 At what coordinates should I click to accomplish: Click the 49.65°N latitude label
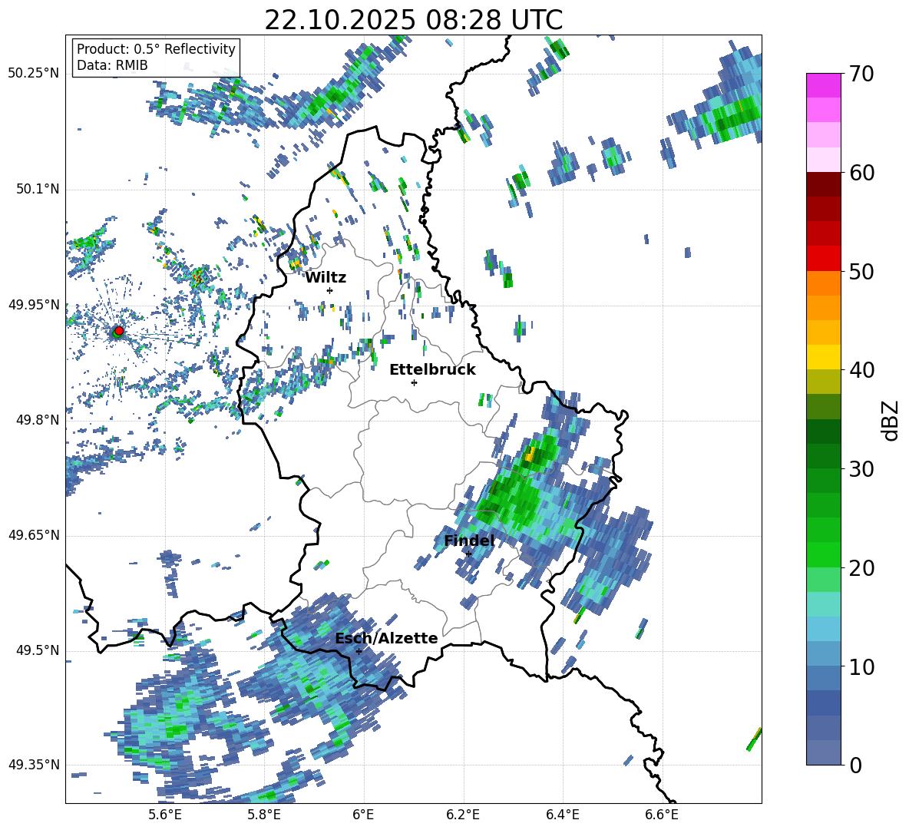[34, 536]
